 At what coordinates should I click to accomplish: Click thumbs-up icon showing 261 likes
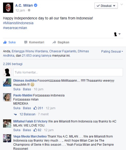point(35,108)
